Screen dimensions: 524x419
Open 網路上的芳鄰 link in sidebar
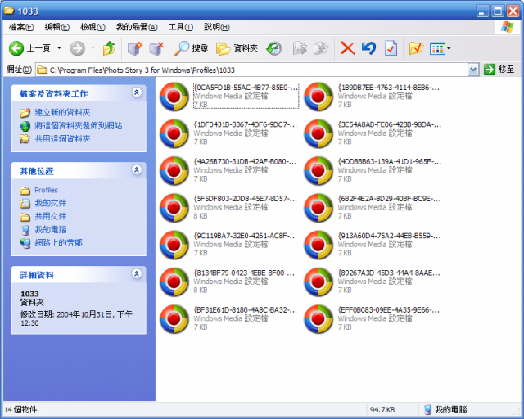58,242
